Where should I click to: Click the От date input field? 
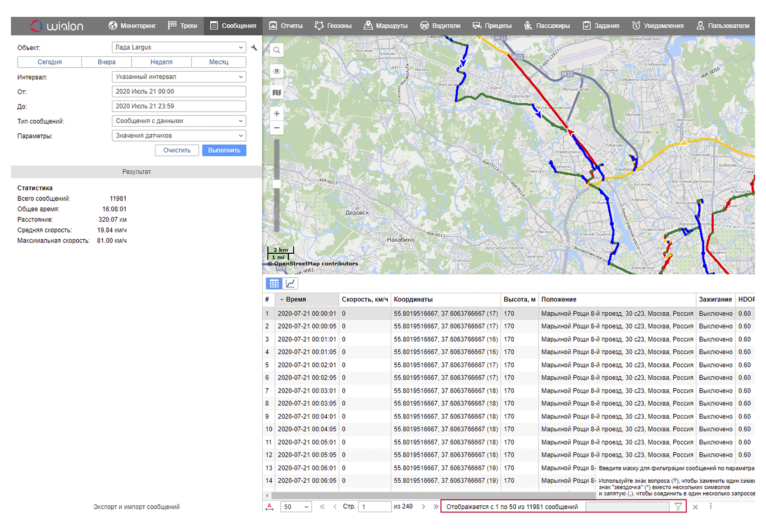point(179,91)
